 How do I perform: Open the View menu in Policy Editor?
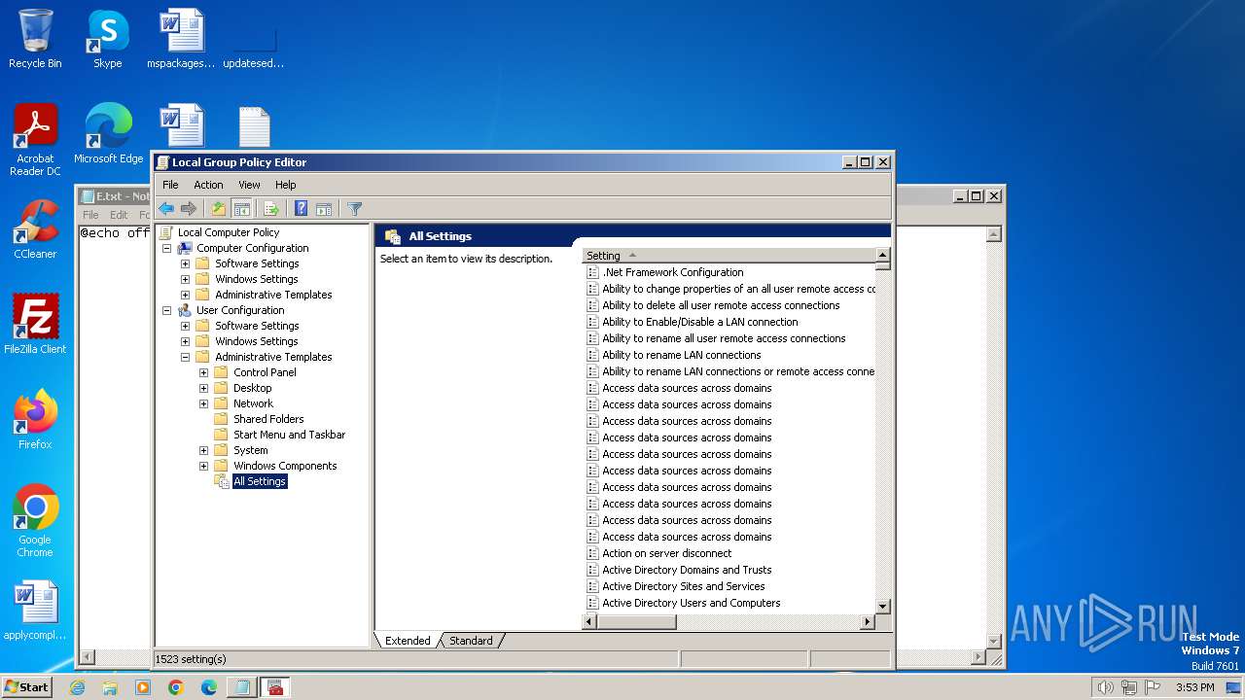click(x=249, y=185)
